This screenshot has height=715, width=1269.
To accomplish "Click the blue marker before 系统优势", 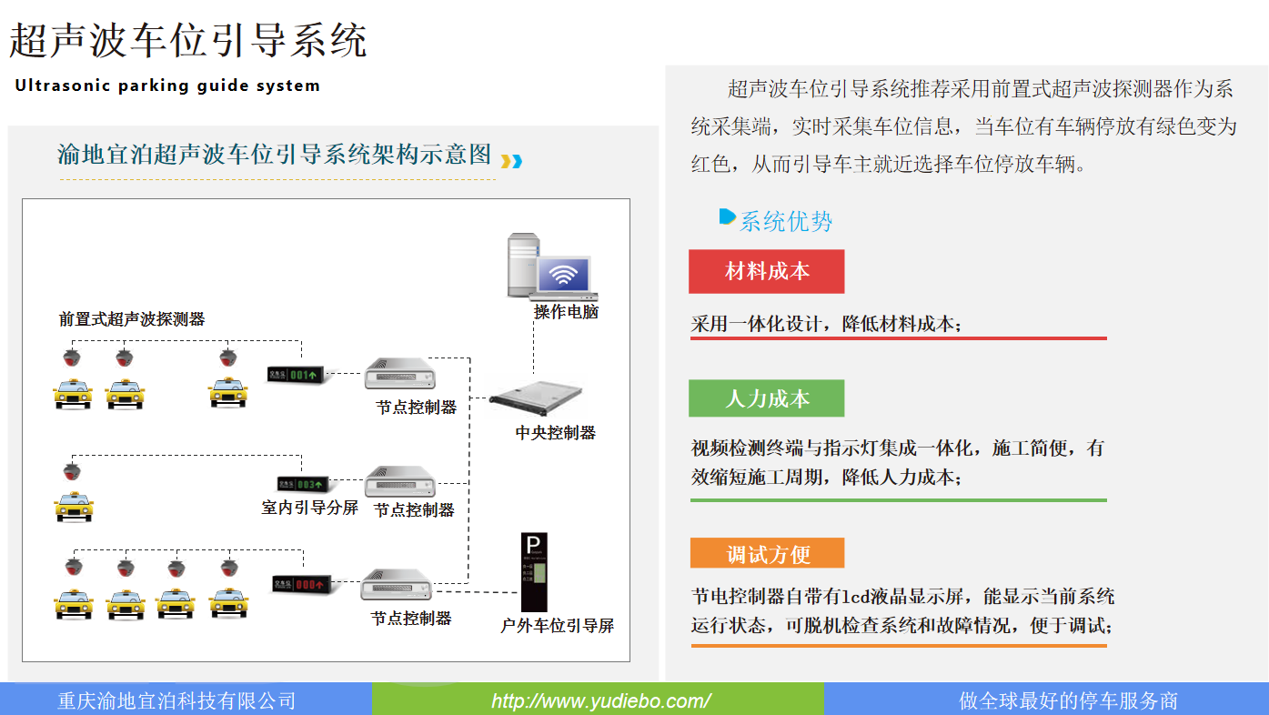I will tap(727, 216).
